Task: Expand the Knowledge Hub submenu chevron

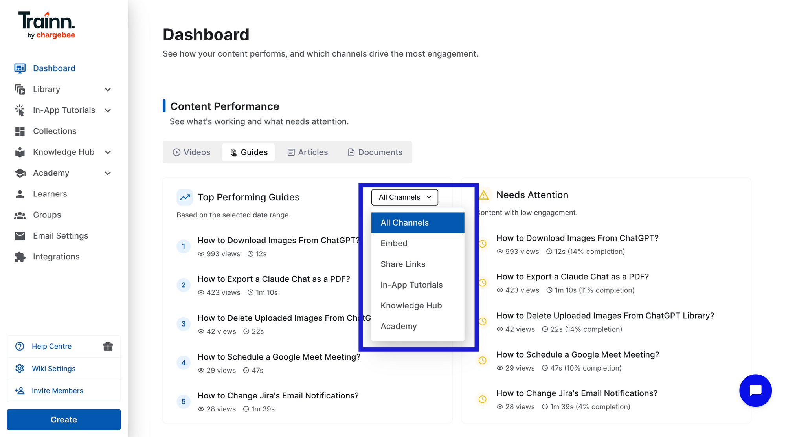Action: click(x=108, y=152)
